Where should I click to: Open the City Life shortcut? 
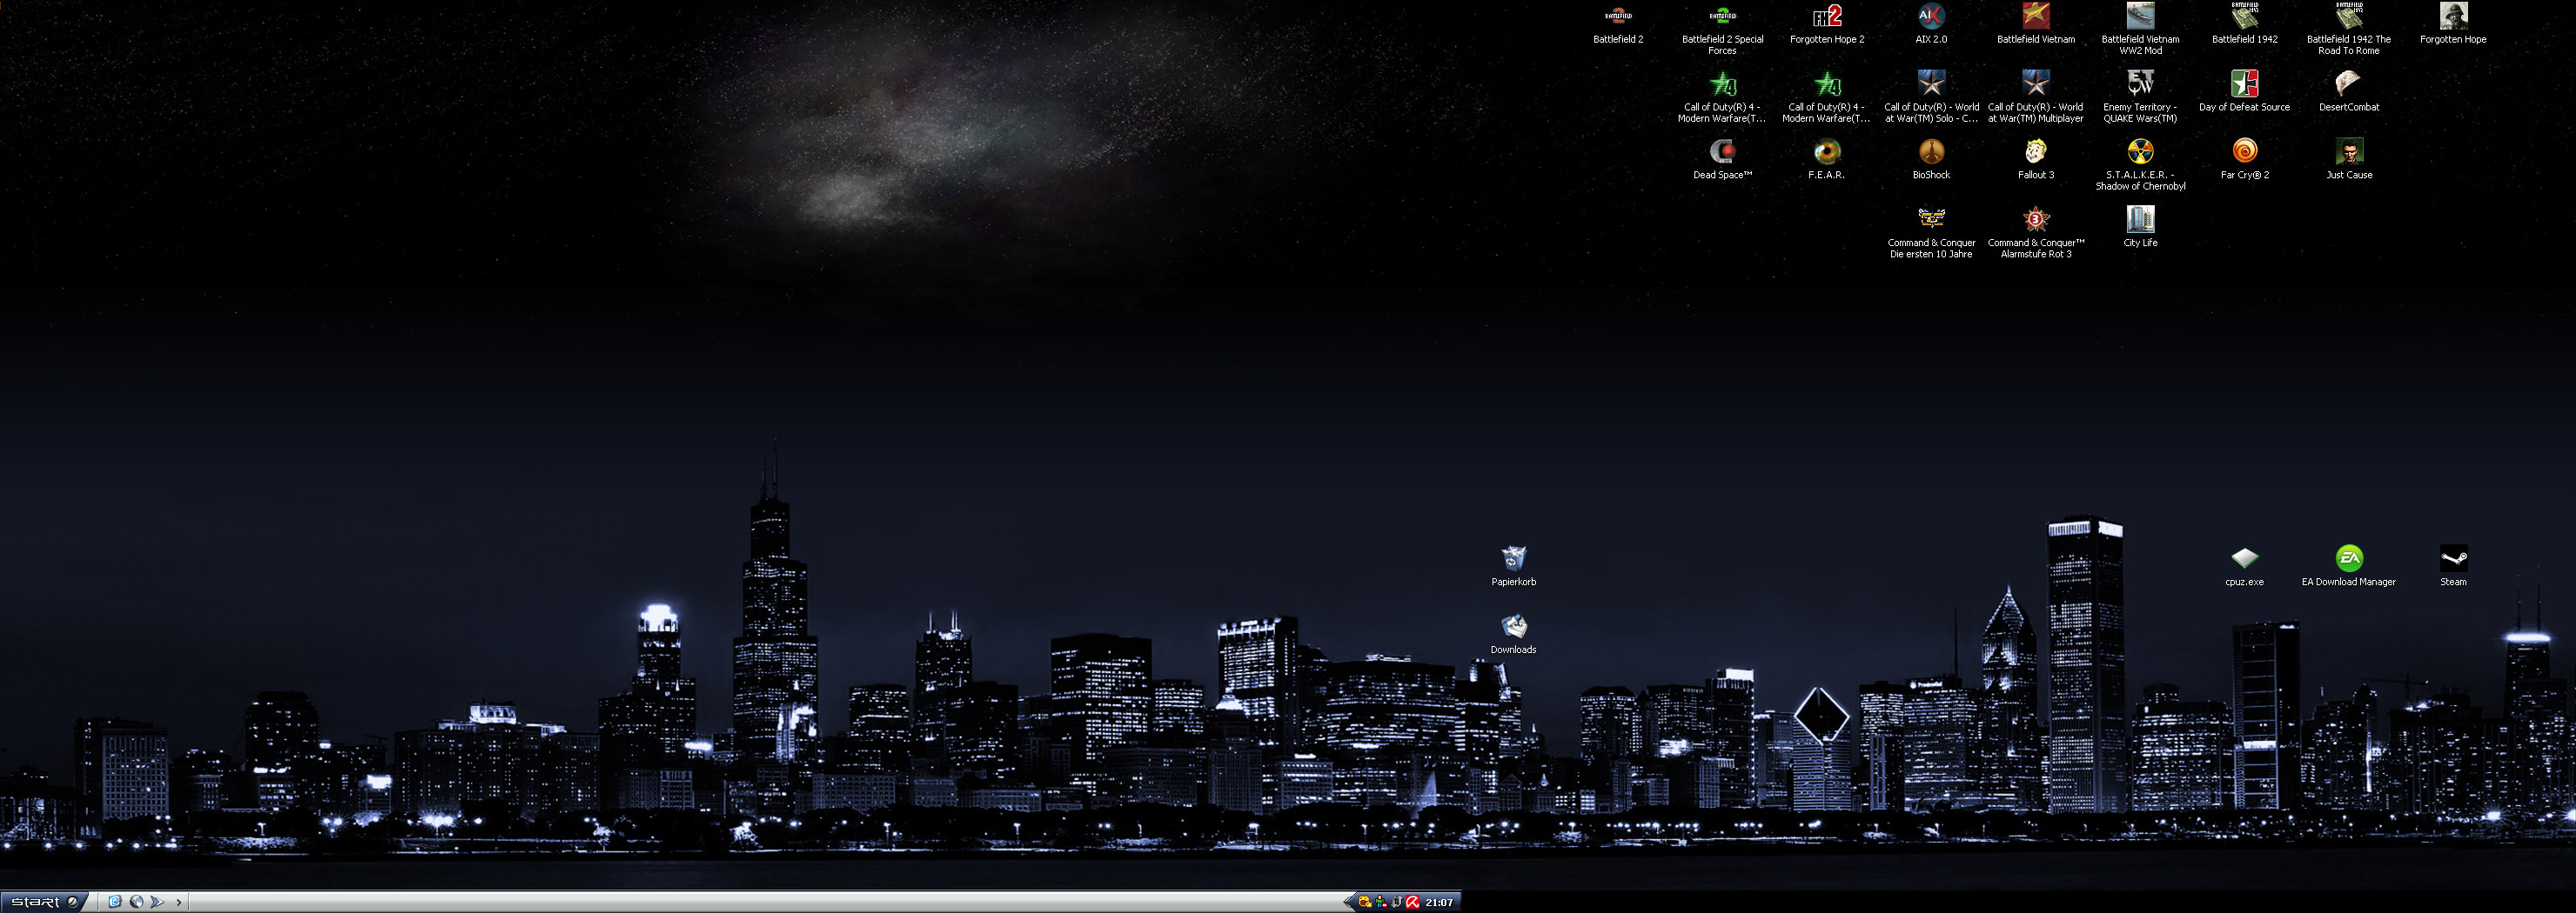click(x=2139, y=220)
